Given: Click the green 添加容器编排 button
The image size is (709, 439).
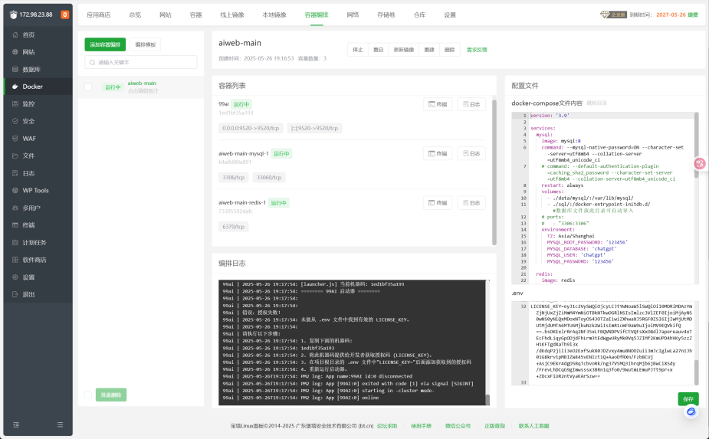Looking at the screenshot, I should (105, 44).
